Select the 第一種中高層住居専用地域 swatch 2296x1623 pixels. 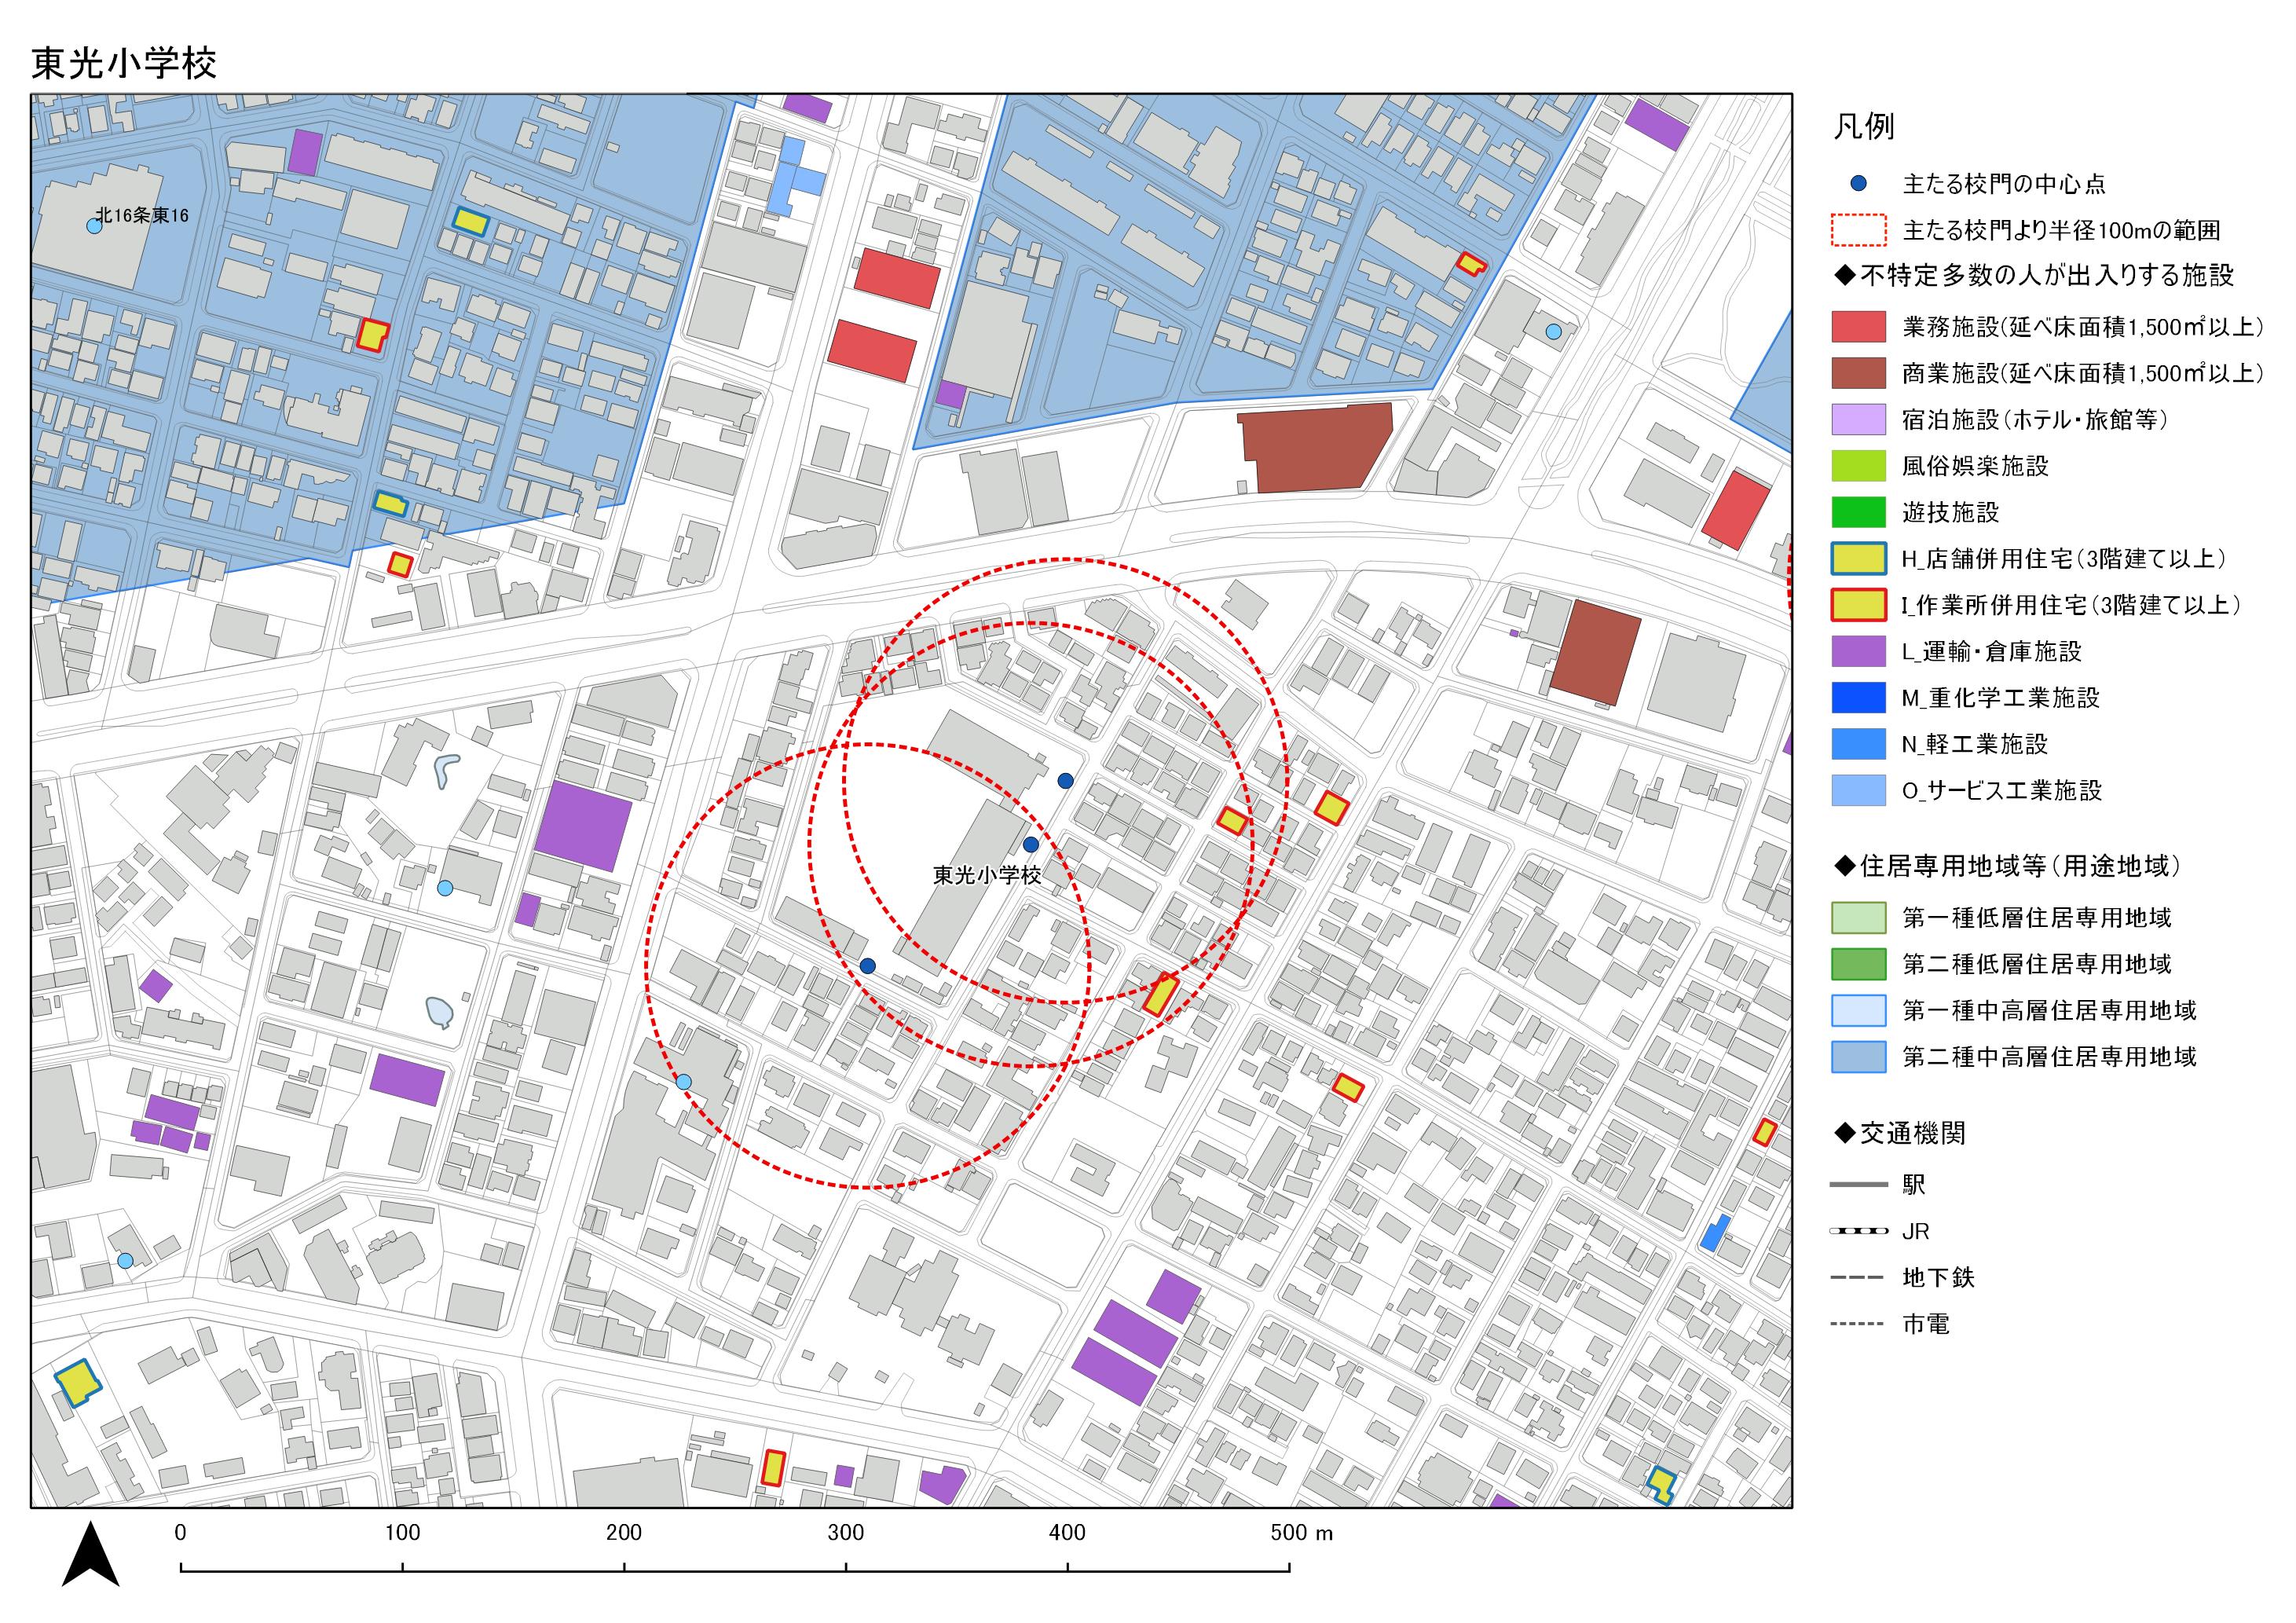(x=1858, y=1011)
